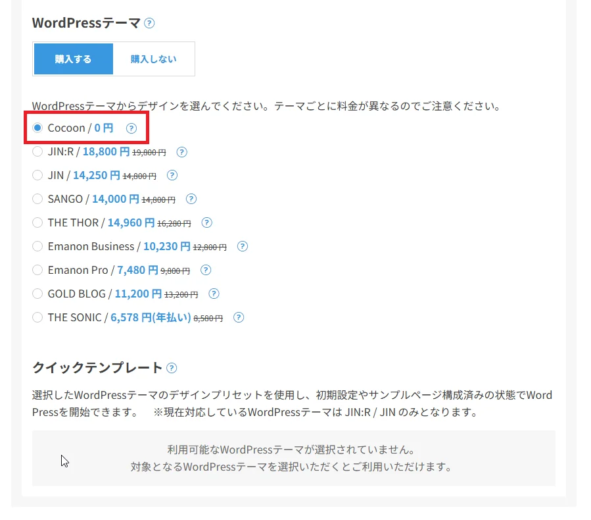Open help icon next to THE THOR
Viewport: 591px width, 520px height.
click(x=206, y=222)
